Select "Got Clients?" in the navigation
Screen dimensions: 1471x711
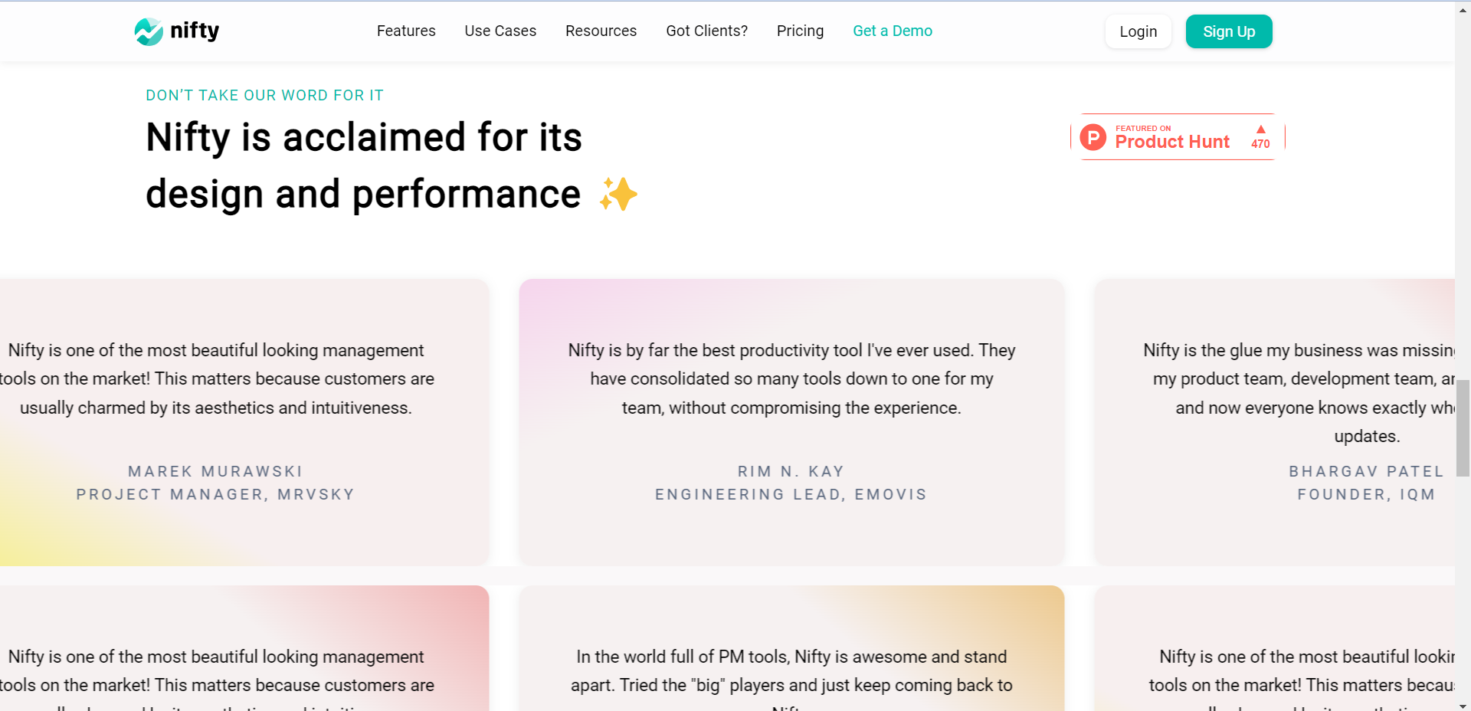706,31
